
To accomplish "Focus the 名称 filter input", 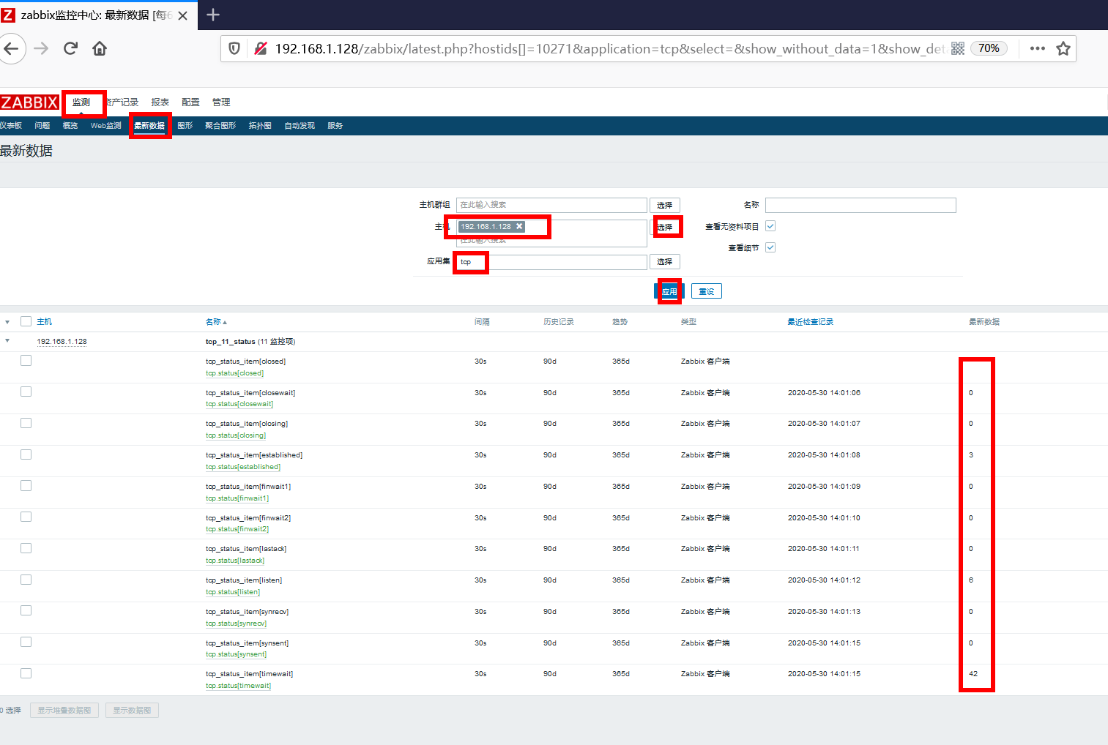I will tap(860, 205).
